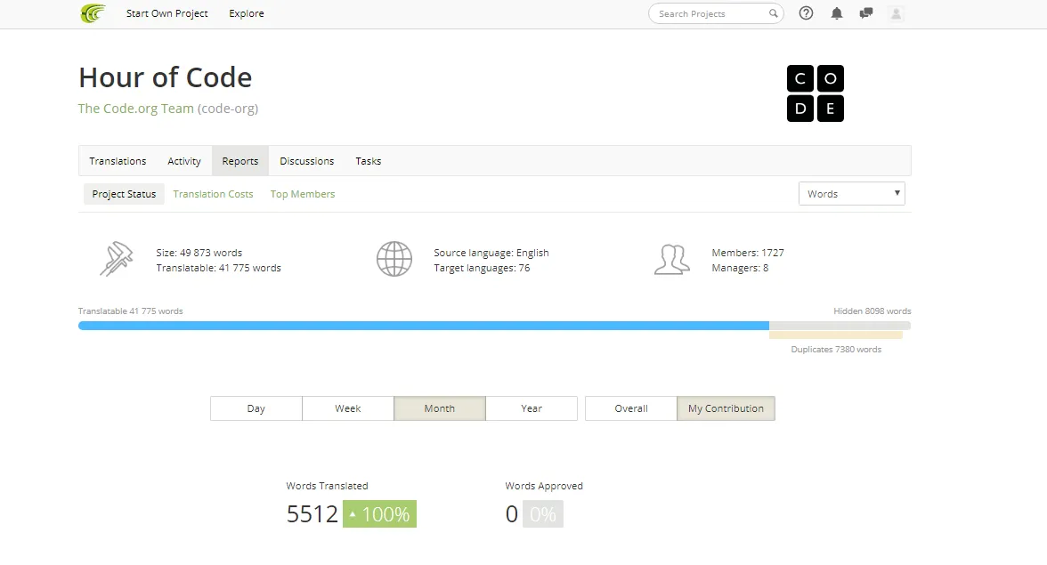Click the search magnifier icon

pos(773,13)
